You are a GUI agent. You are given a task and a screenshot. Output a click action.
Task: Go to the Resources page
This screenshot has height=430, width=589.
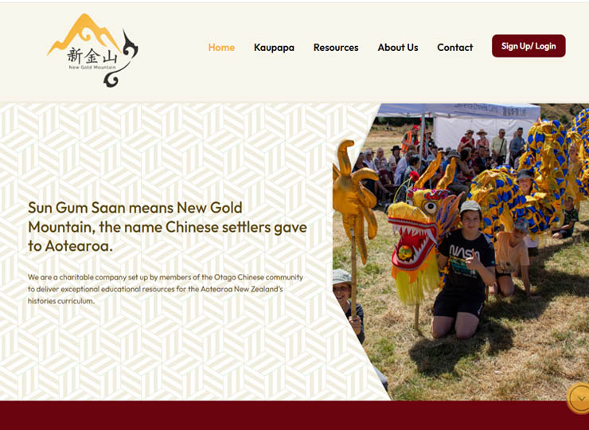(x=336, y=47)
